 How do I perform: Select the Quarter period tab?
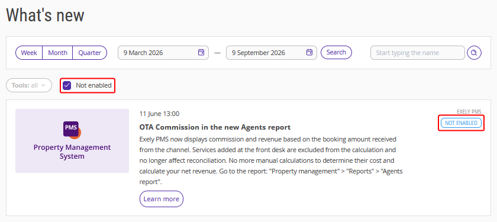90,53
